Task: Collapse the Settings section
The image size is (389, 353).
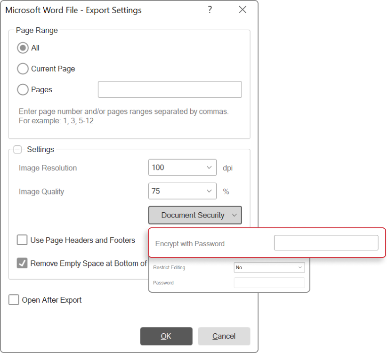Action: click(x=17, y=150)
